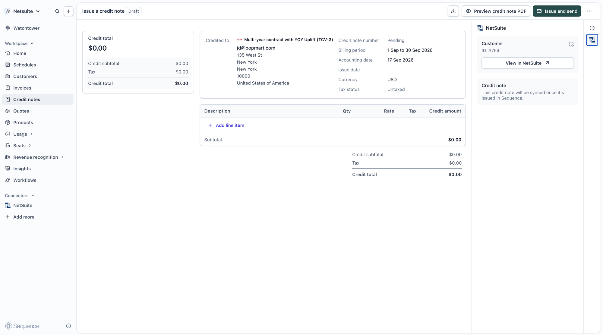Viewport: 603px width, 335px height.
Task: Expand Revenue recognition submenu chevron
Action: point(62,157)
